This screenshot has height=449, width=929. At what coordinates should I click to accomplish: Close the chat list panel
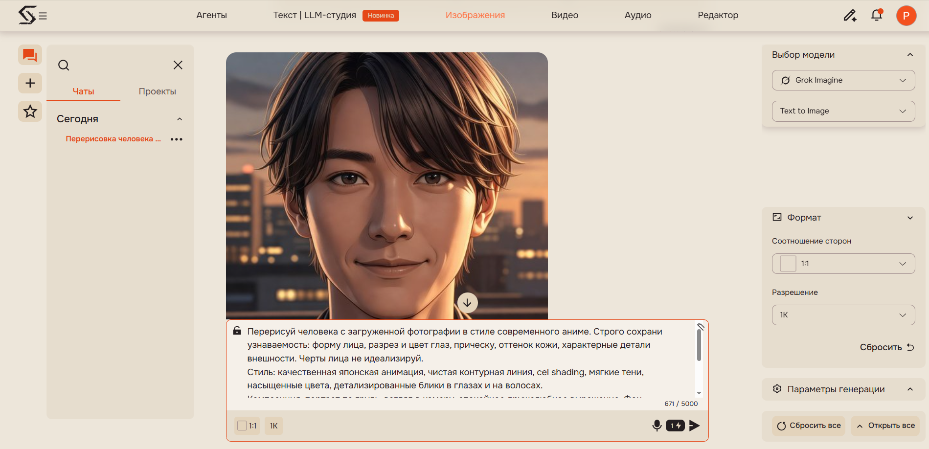(178, 65)
